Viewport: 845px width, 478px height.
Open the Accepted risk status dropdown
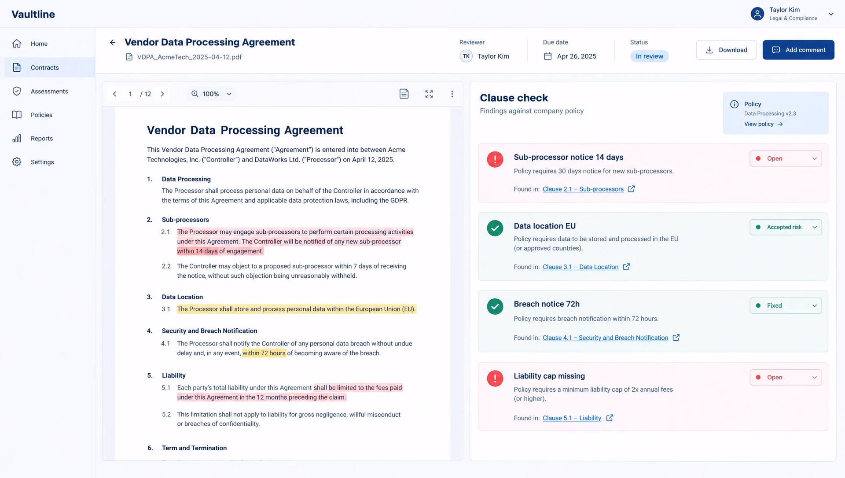pos(786,227)
